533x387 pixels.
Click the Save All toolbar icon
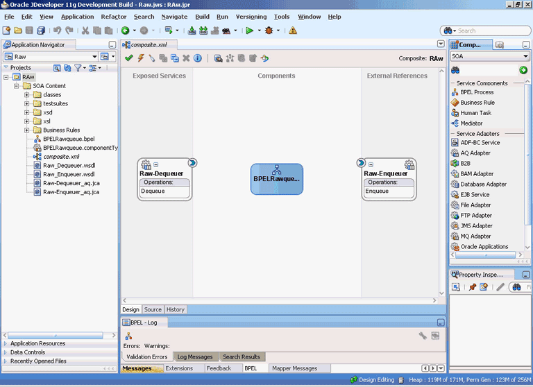[x=42, y=31]
